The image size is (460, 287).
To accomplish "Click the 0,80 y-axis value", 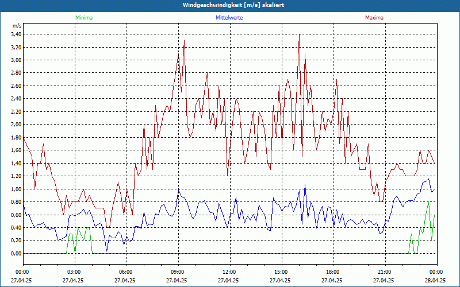I will coord(16,202).
